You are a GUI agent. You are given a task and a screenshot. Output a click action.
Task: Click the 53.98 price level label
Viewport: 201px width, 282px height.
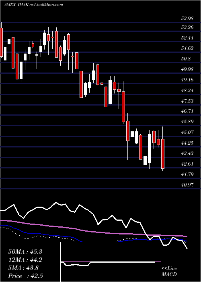[187, 18]
